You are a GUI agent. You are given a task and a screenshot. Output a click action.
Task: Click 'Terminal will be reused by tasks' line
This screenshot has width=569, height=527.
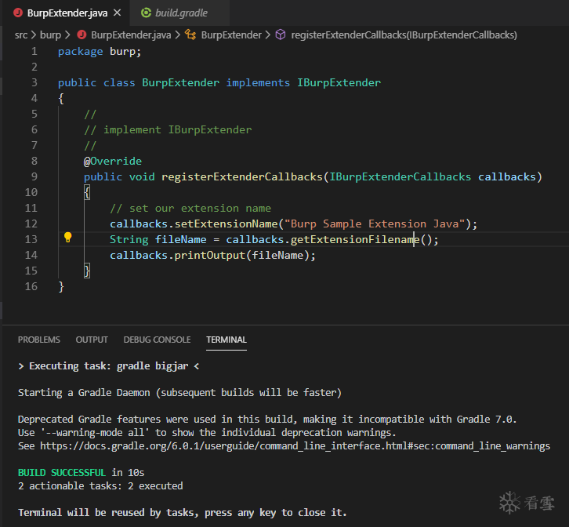(183, 512)
